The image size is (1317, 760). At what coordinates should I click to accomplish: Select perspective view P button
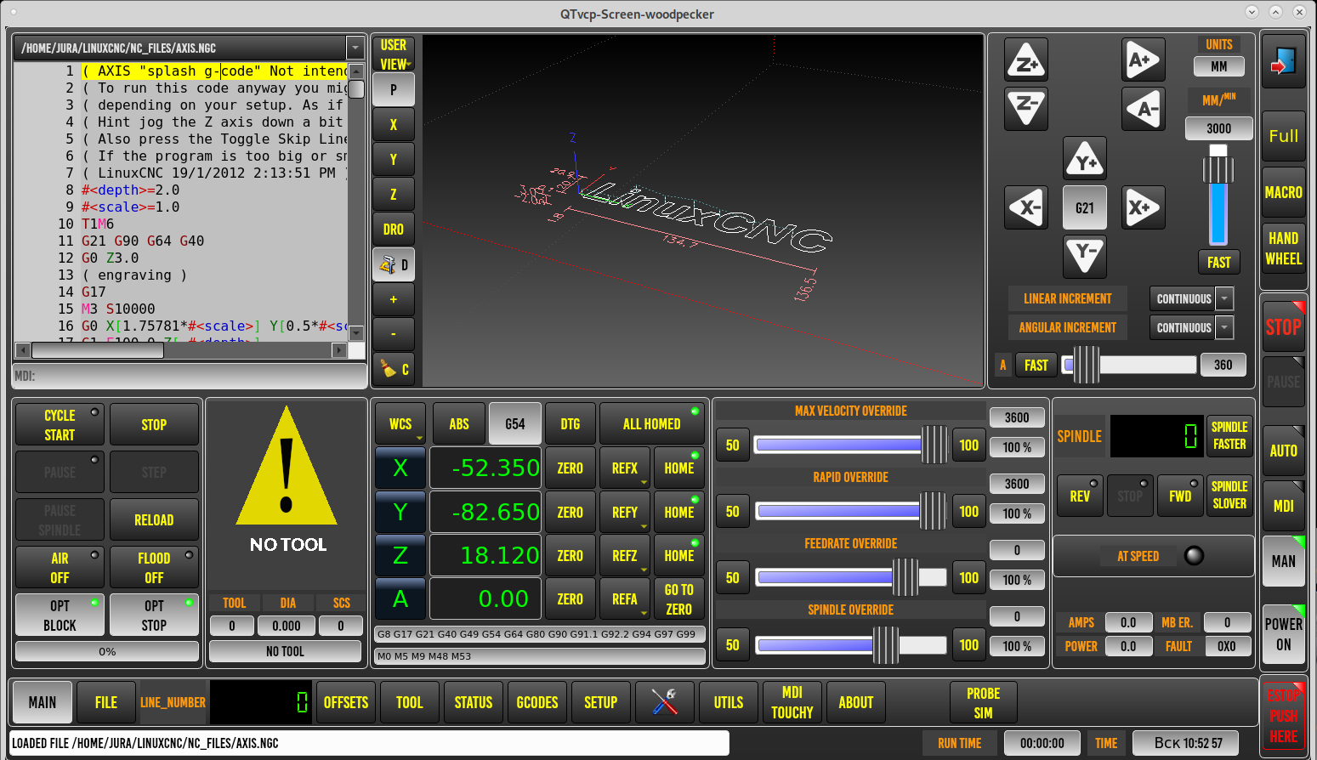394,89
